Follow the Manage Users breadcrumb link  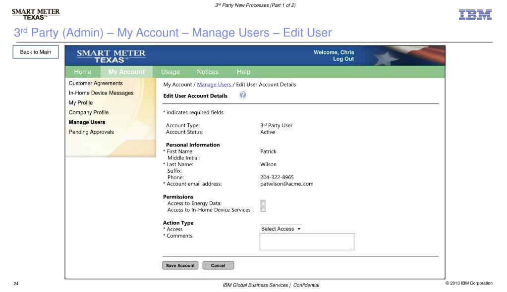click(x=214, y=85)
